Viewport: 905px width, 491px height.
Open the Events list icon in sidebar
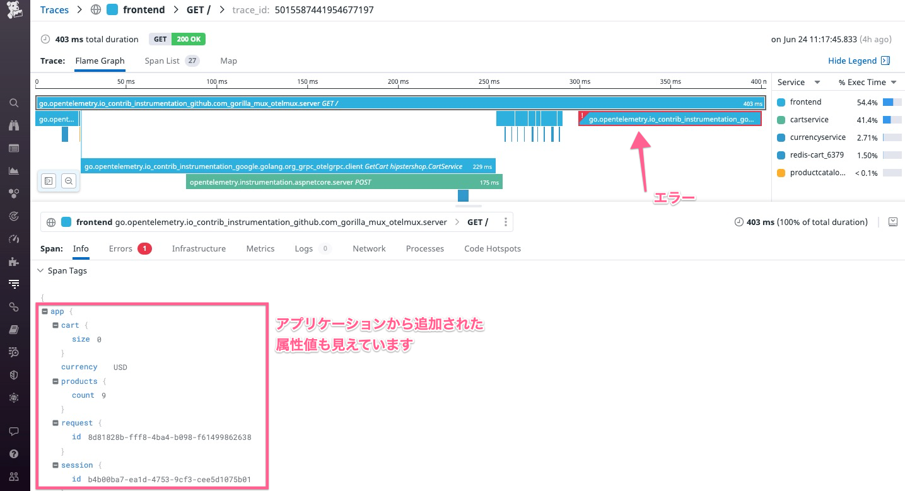14,148
